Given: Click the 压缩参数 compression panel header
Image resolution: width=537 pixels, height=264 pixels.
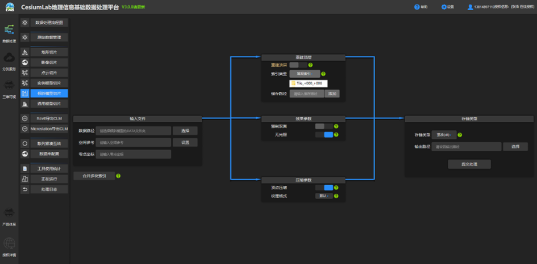Looking at the screenshot, I should [303, 180].
